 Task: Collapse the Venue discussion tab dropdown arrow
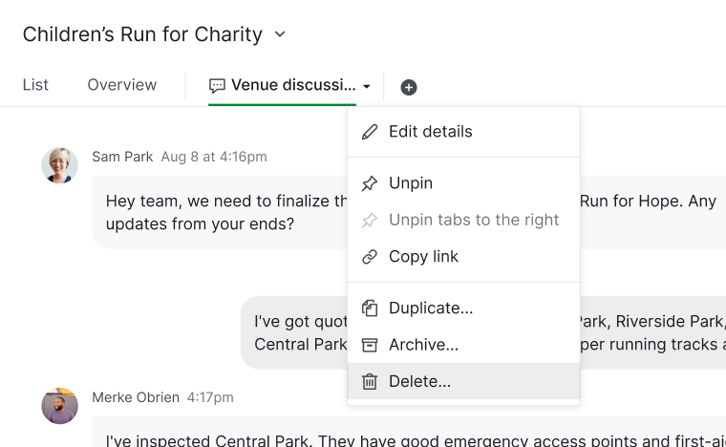click(367, 87)
